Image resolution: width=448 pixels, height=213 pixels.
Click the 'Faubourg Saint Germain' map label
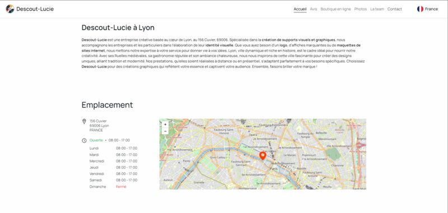(241, 163)
